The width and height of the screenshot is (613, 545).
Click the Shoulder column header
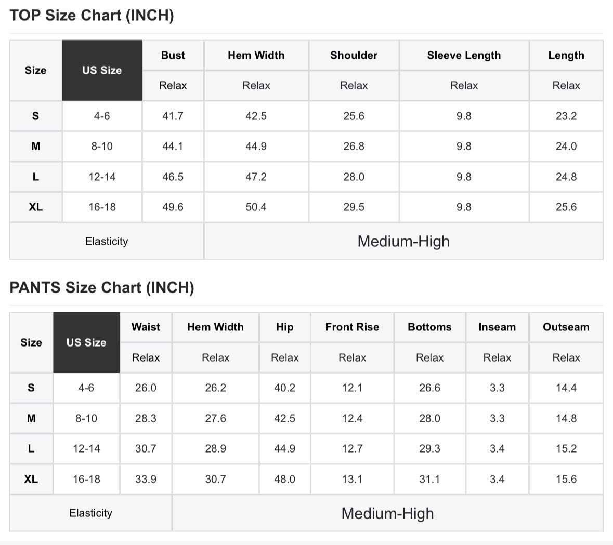pyautogui.click(x=354, y=55)
